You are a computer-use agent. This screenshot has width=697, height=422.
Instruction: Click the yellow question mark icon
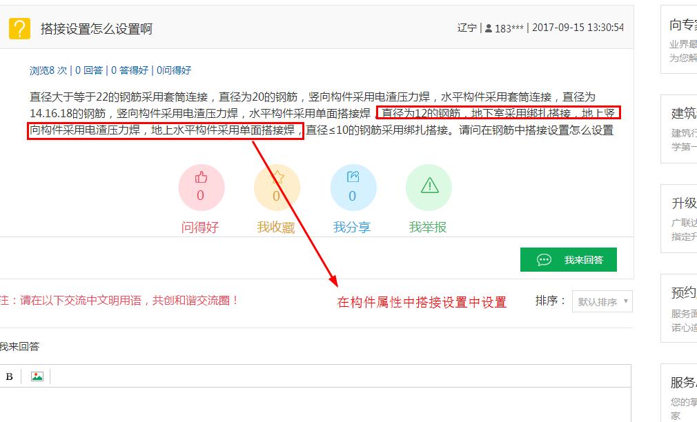(x=19, y=29)
